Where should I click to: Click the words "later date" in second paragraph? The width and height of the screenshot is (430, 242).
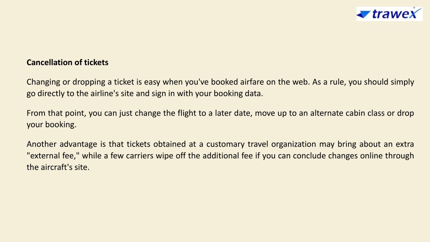point(233,113)
